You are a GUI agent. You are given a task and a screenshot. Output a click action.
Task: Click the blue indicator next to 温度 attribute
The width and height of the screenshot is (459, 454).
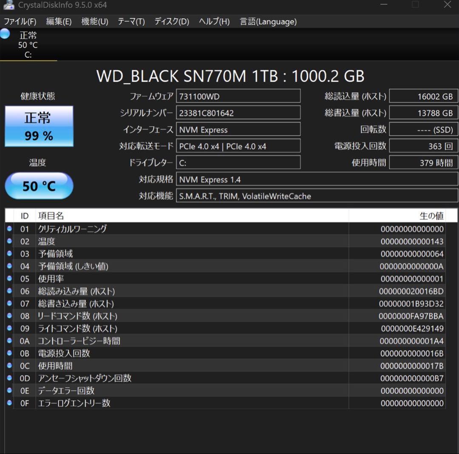[10, 241]
